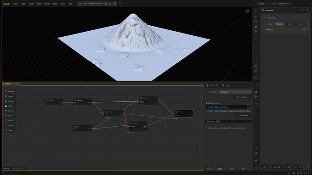Select the Graph 1 tab
The image size is (312, 175).
pos(11,84)
